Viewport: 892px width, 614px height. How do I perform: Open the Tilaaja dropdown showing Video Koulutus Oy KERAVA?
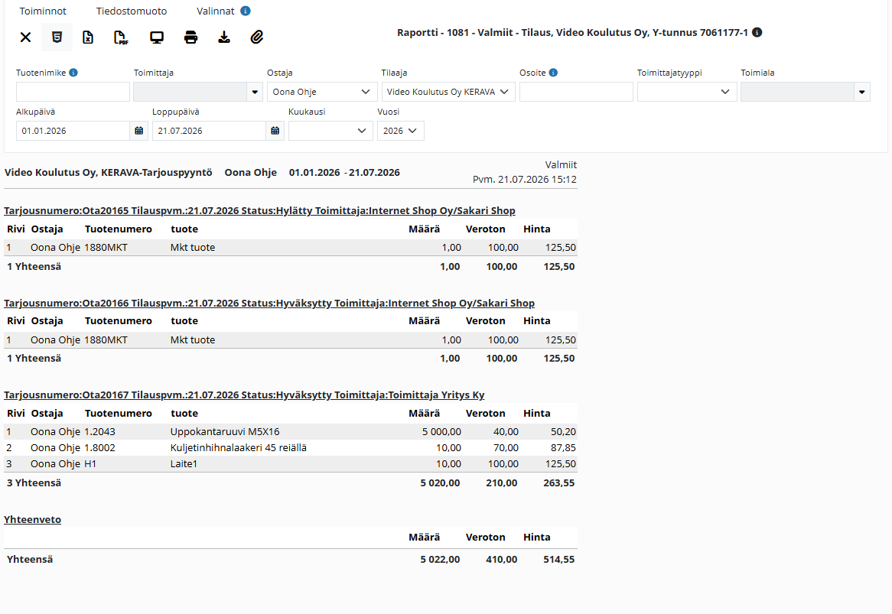point(448,92)
